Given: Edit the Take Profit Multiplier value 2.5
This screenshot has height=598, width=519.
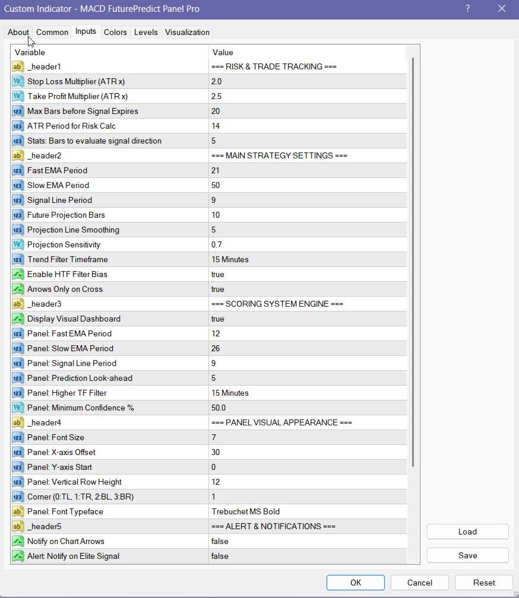Looking at the screenshot, I should tap(308, 97).
